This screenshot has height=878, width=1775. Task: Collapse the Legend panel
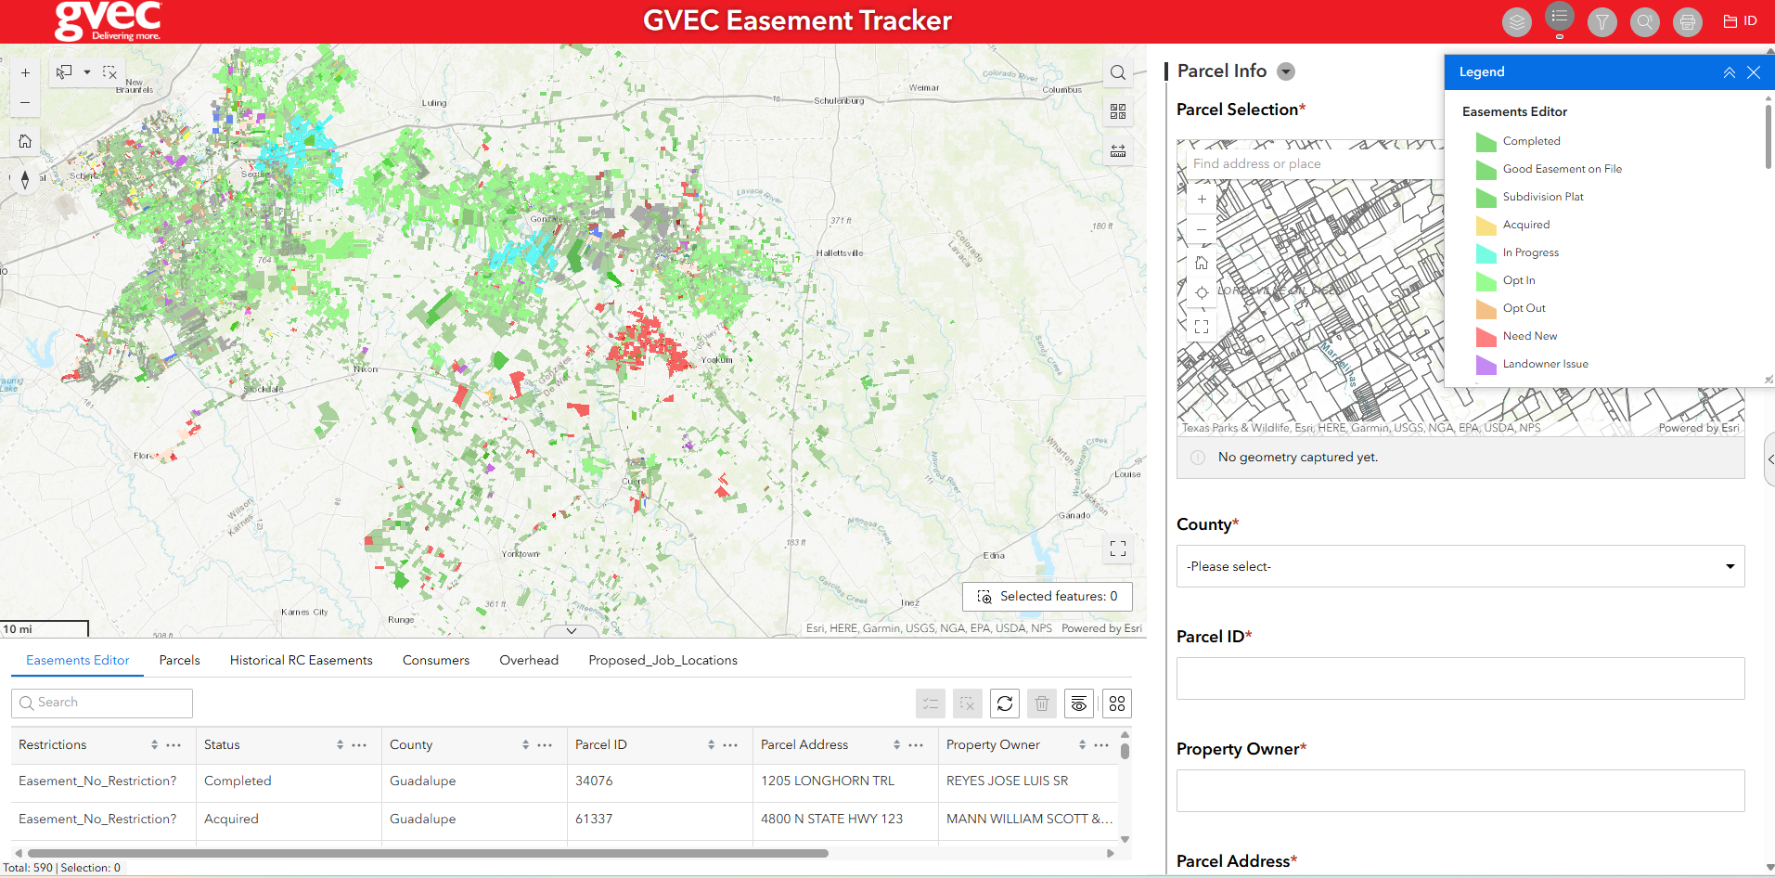pos(1730,72)
